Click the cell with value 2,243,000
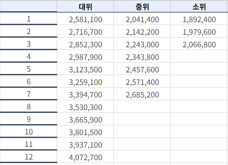The width and height of the screenshot is (228, 165). (142, 44)
